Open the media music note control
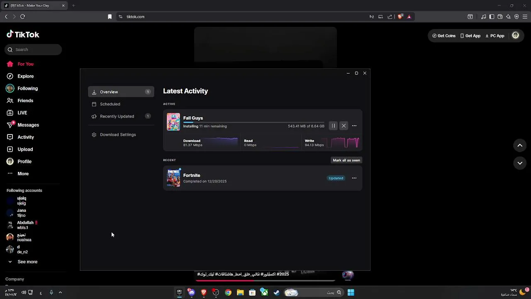This screenshot has height=299, width=531. pos(483,17)
